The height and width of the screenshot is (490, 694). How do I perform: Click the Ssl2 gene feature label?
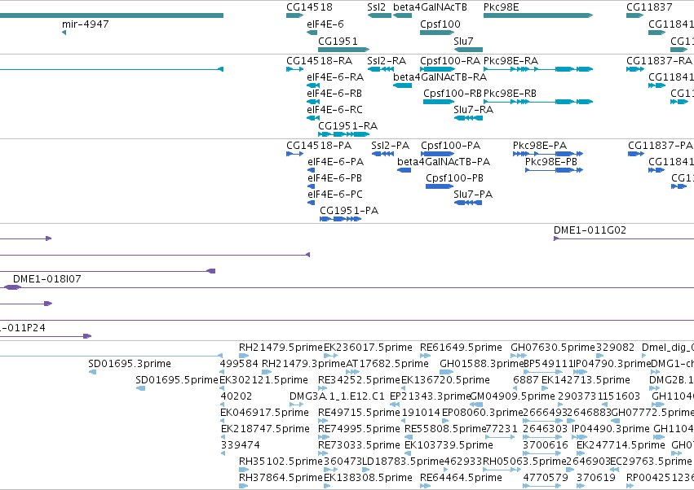376,7
